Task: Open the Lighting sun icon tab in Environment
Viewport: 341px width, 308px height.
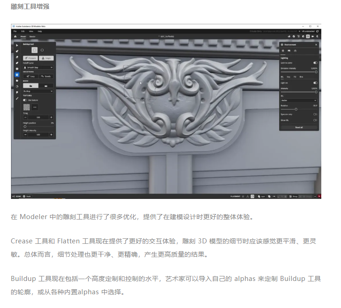Action: pyautogui.click(x=283, y=51)
